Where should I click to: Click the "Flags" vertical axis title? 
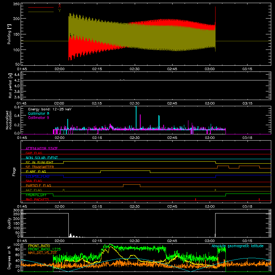pos(14,172)
